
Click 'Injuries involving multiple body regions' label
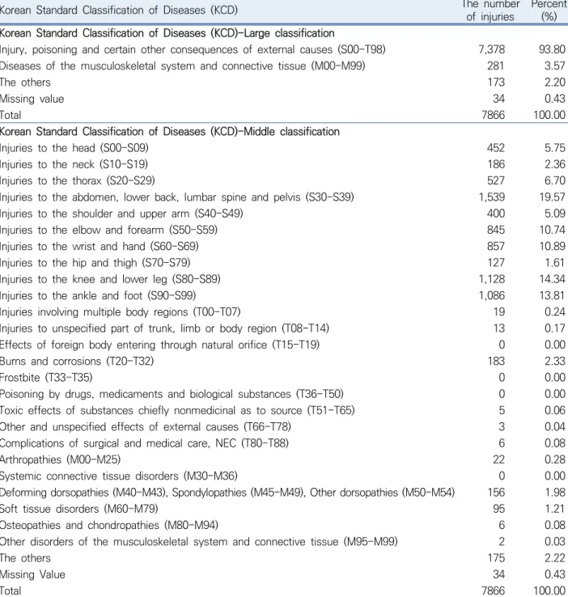[x=121, y=311]
